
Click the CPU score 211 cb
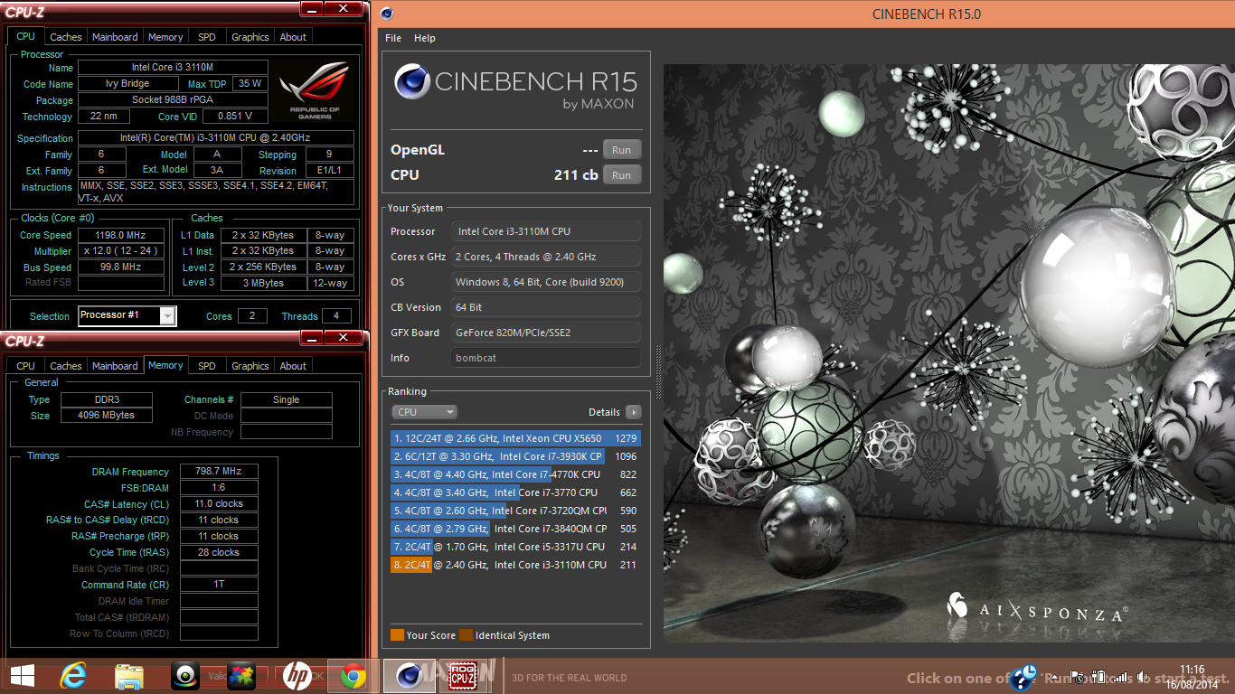click(576, 174)
